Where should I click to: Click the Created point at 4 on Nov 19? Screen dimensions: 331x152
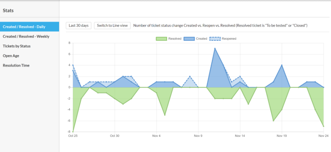(282, 65)
